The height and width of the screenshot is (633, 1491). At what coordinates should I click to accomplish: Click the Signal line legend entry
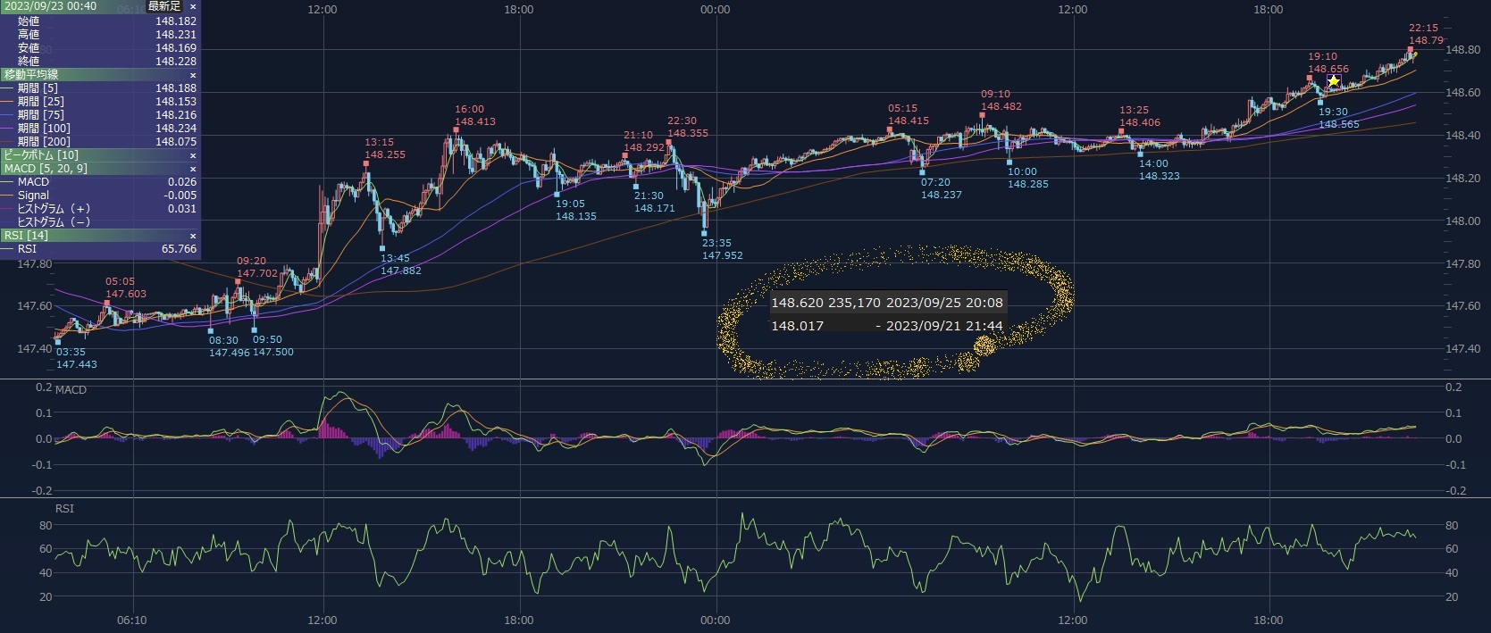pos(34,196)
